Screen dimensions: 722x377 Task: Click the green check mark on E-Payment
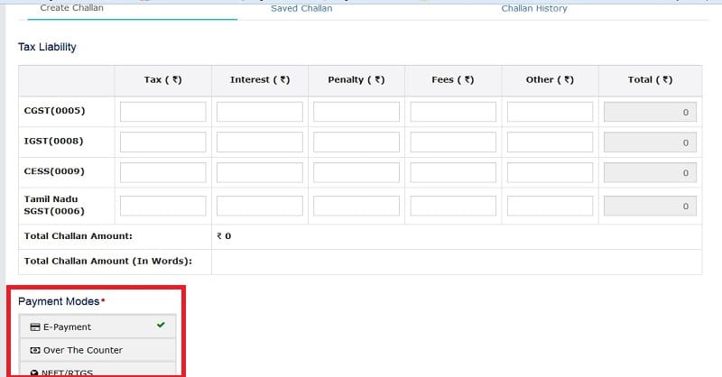161,325
